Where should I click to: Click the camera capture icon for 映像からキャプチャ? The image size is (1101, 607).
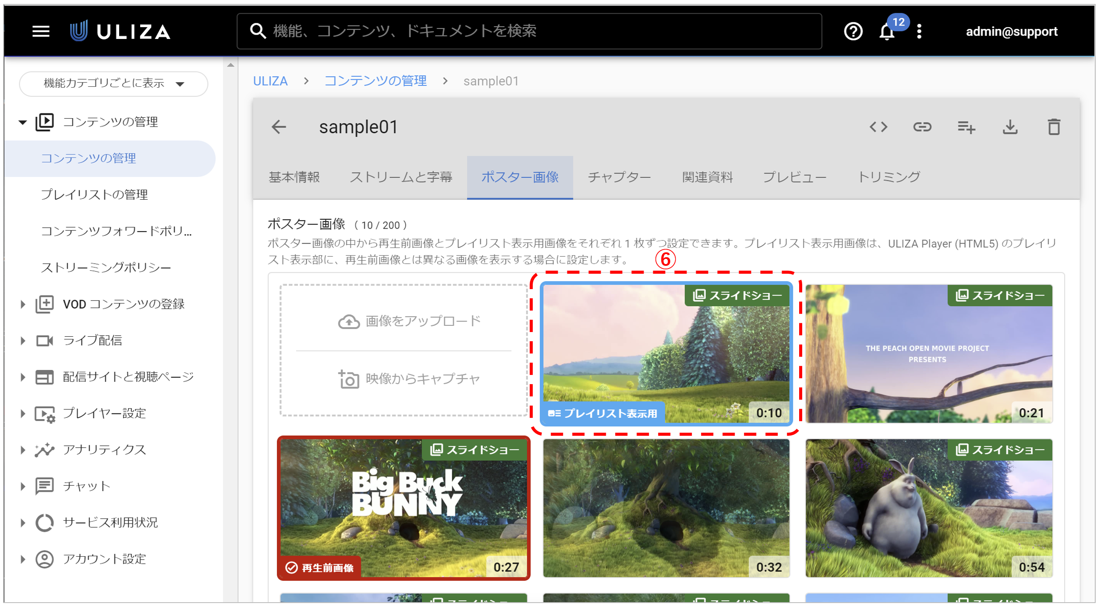tap(349, 379)
